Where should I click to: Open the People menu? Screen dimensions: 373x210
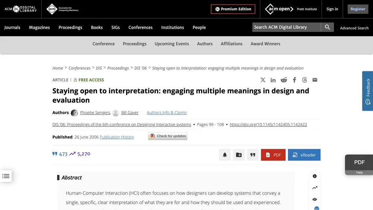pyautogui.click(x=199, y=27)
